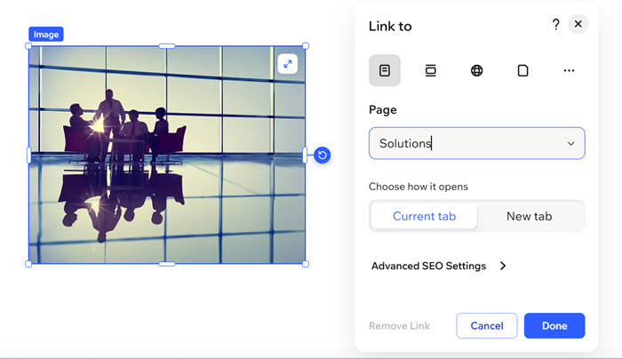Expand Advanced SEO Settings
Viewport: 622px width, 359px height.
pyautogui.click(x=438, y=266)
